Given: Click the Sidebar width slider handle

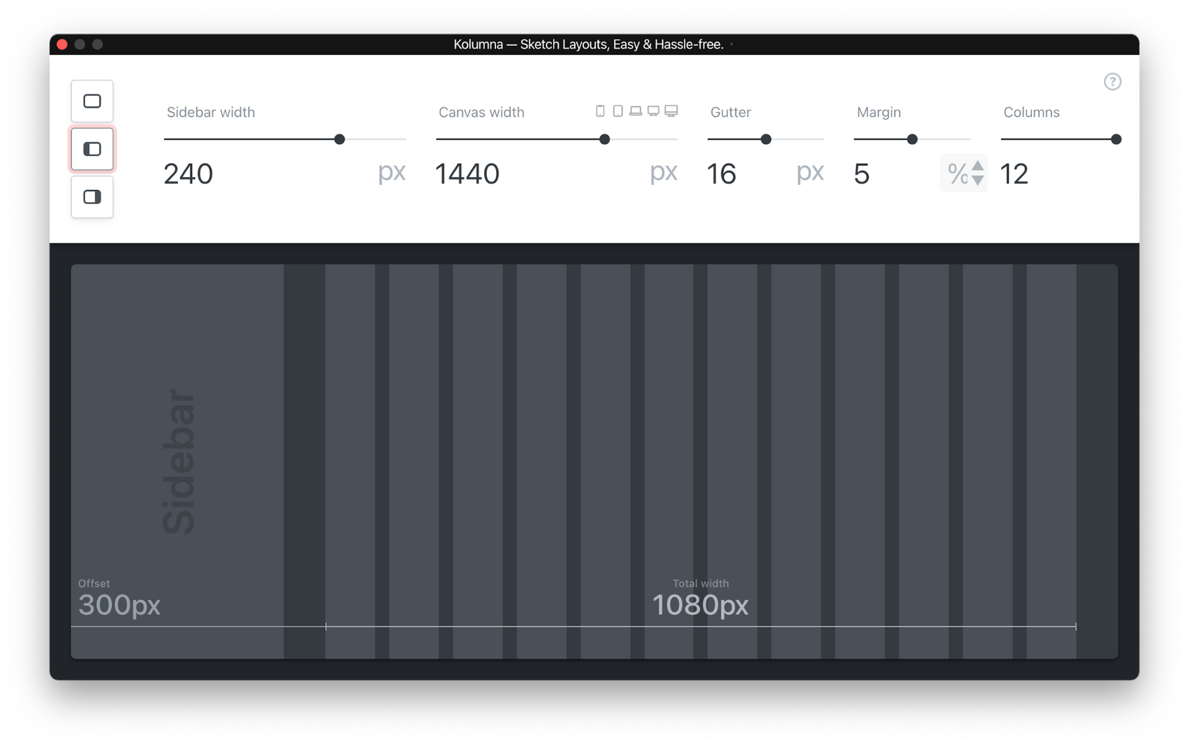Looking at the screenshot, I should pos(340,139).
